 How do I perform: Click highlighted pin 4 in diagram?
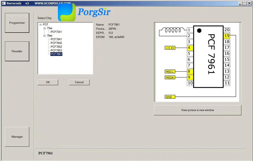click(190, 48)
